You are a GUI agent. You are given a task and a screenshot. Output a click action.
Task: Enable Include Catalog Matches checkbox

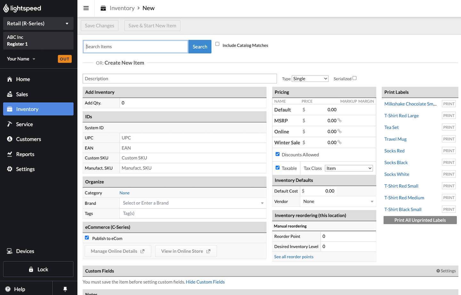tap(217, 44)
